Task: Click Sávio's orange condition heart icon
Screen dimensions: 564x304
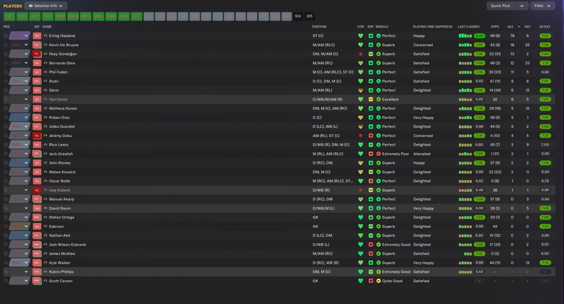Action: tap(360, 90)
